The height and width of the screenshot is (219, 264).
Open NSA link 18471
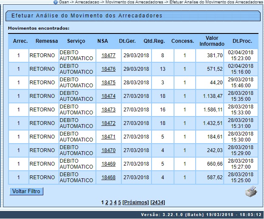click(x=108, y=137)
